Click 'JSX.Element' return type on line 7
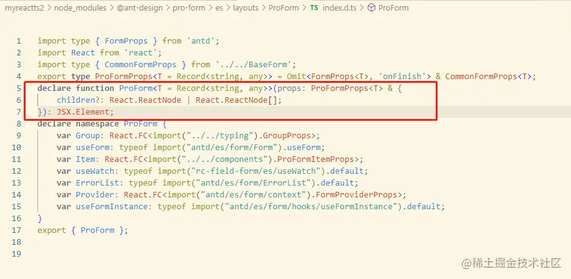Image resolution: width=571 pixels, height=279 pixels. pyautogui.click(x=83, y=111)
